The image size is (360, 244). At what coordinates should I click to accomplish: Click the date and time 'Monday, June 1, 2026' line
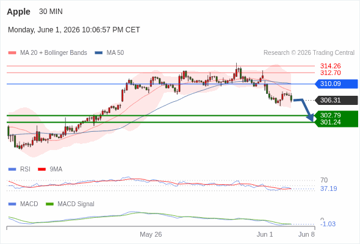tap(74, 30)
